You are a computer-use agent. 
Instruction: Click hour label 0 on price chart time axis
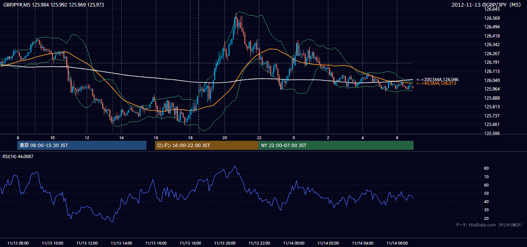294,137
